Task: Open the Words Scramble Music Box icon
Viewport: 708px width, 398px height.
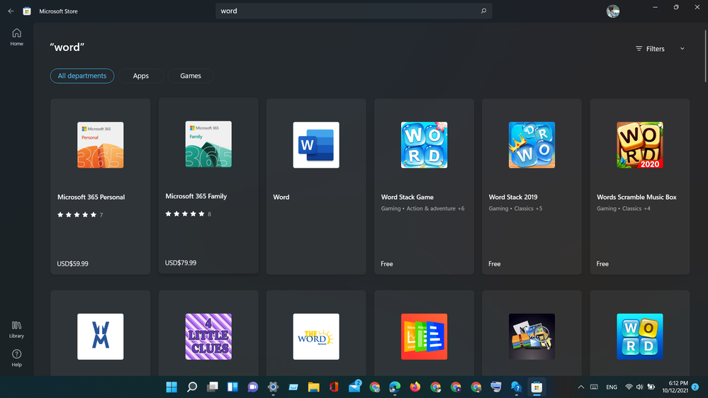Action: click(x=640, y=145)
